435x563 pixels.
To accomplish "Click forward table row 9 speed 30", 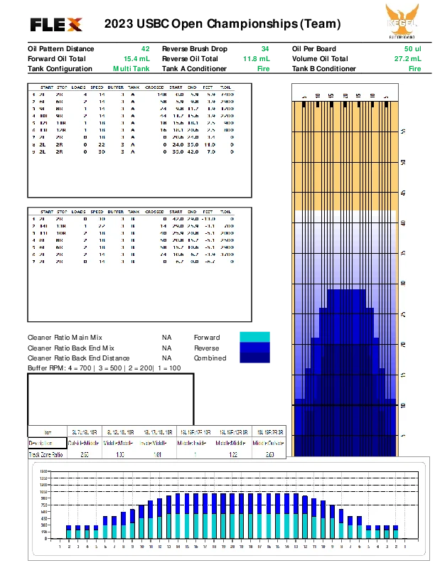I will pyautogui.click(x=102, y=152).
